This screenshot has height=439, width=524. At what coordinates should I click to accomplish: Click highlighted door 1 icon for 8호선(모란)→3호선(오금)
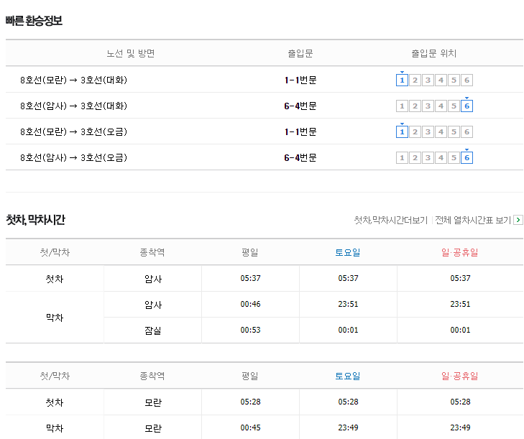tap(402, 132)
